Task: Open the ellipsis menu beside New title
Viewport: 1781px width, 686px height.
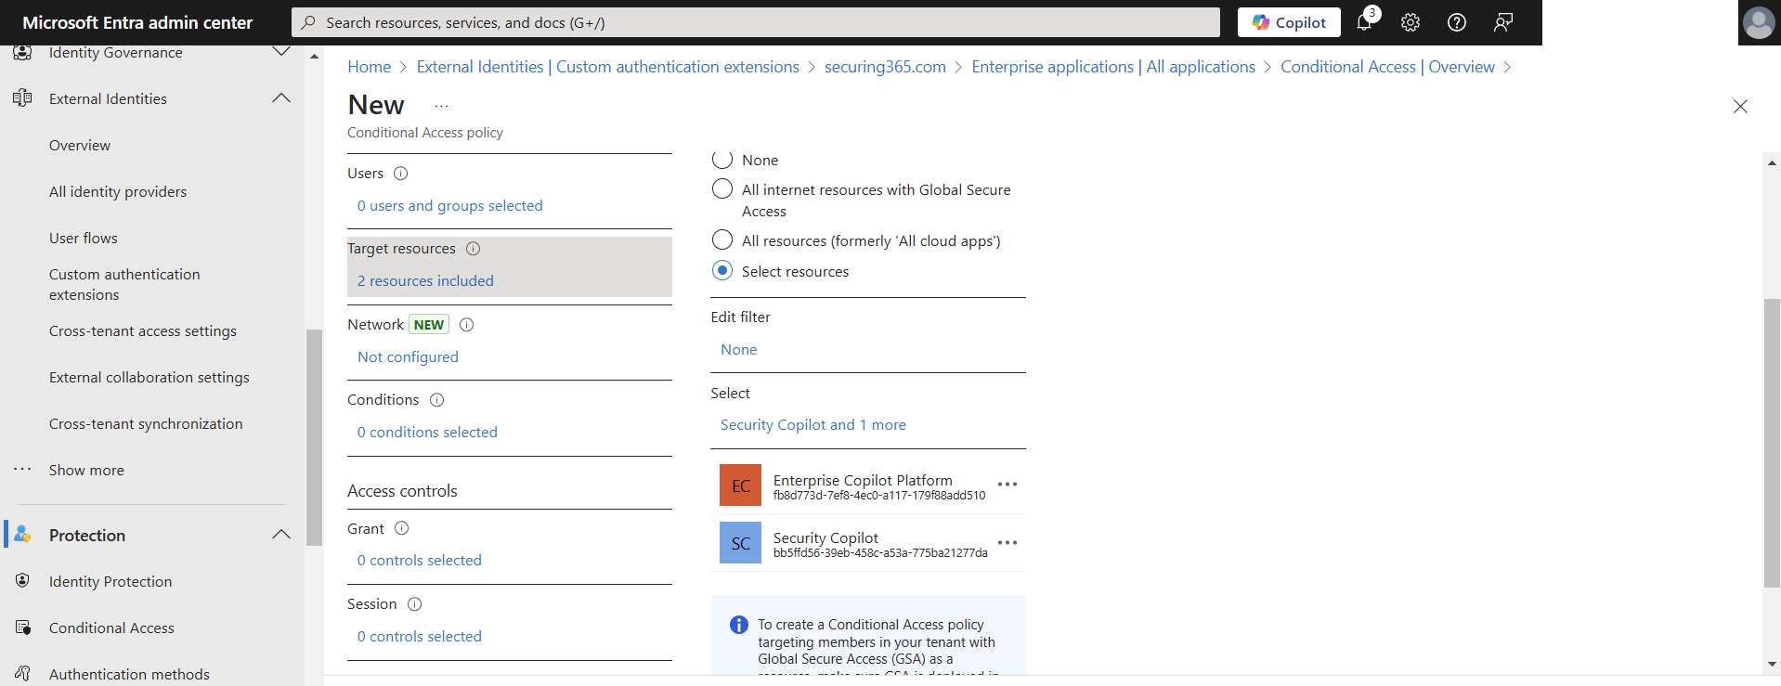Action: tap(441, 106)
